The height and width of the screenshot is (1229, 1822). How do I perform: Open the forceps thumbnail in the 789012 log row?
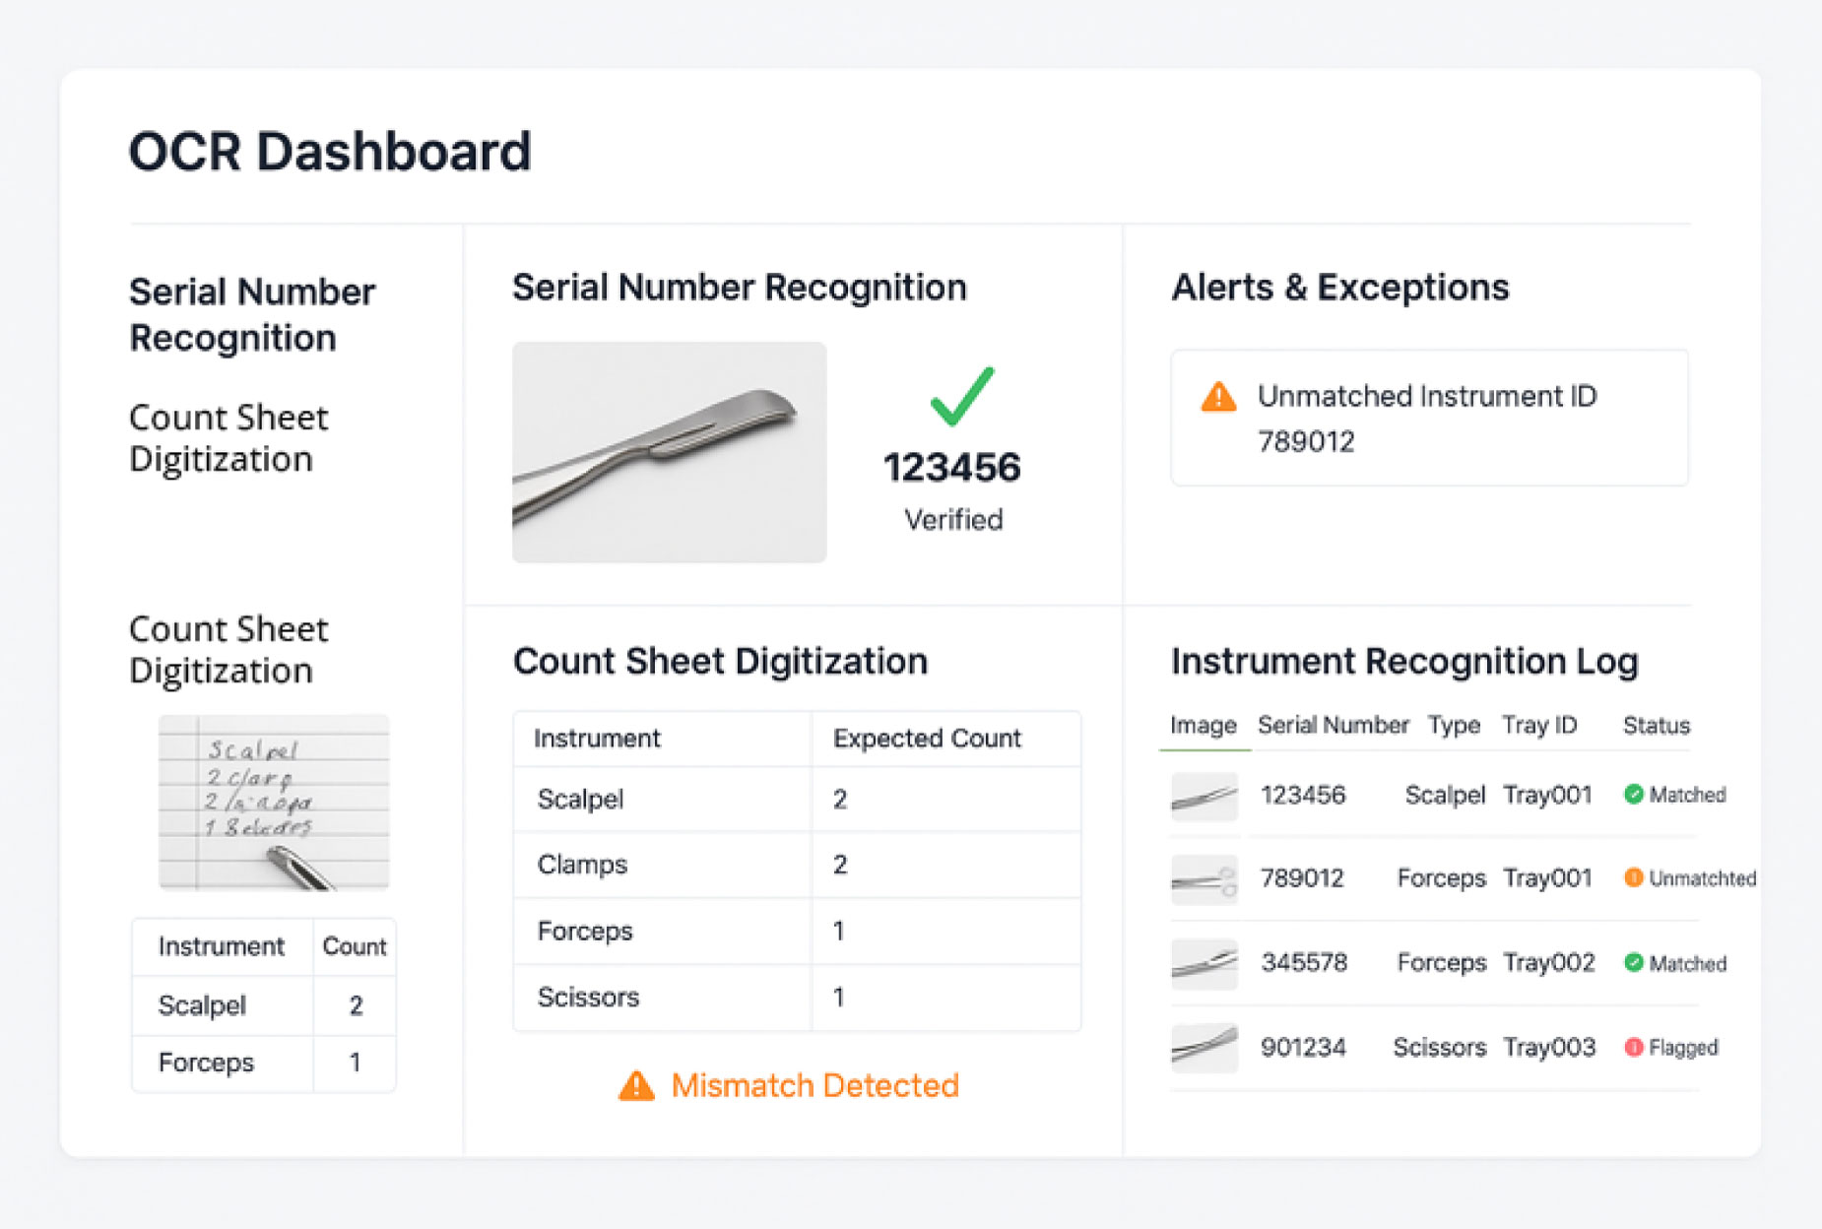(1204, 879)
